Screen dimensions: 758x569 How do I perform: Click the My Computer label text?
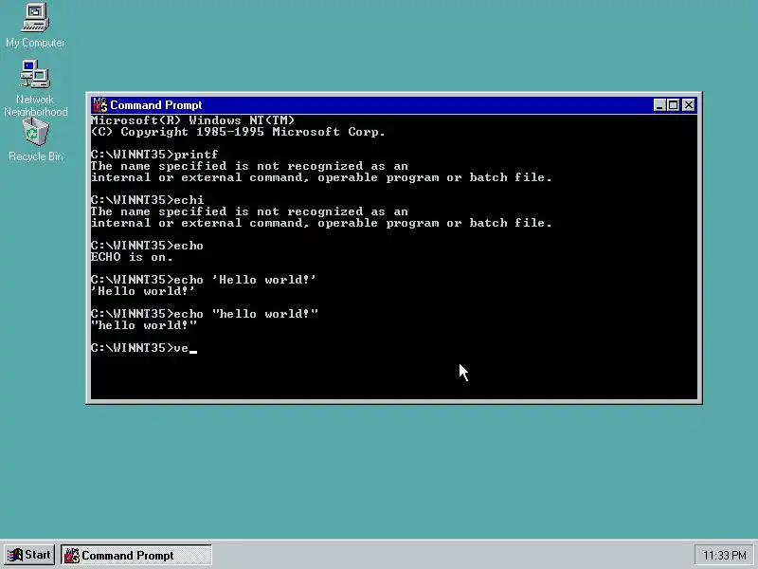[x=35, y=43]
